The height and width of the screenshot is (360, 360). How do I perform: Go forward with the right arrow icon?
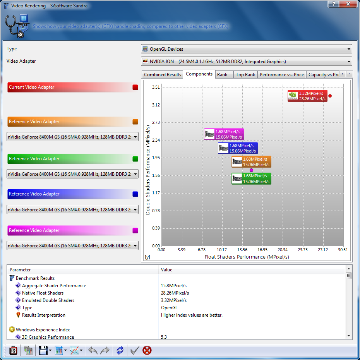point(105,351)
